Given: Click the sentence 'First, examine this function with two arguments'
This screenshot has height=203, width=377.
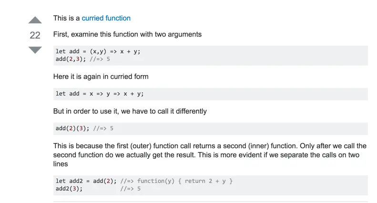Looking at the screenshot, I should [x=127, y=34].
